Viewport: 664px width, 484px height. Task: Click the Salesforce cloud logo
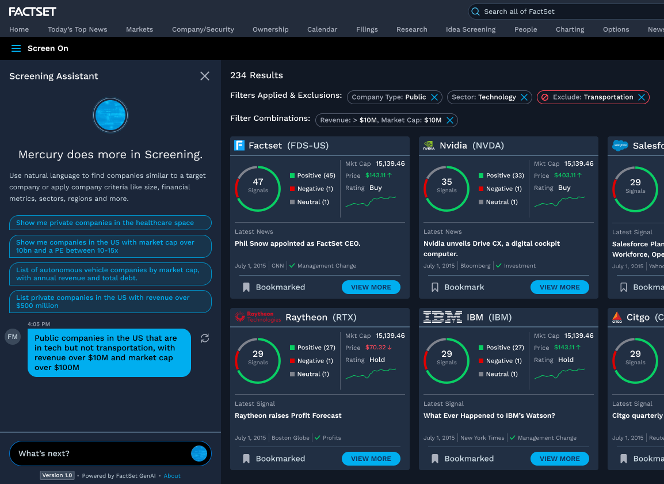pos(620,145)
